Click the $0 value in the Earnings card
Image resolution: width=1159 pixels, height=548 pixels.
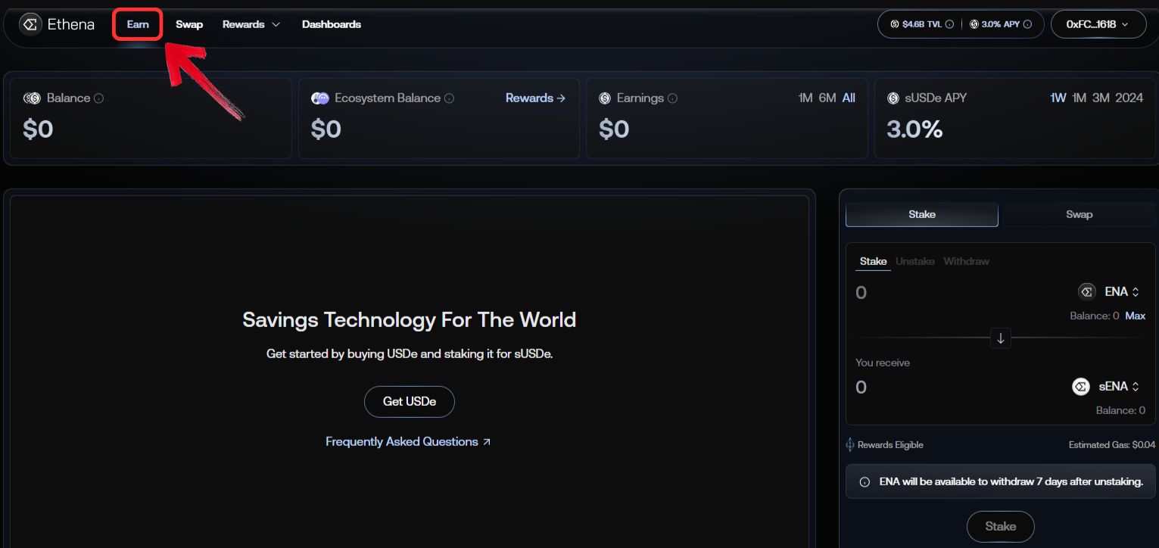[614, 129]
